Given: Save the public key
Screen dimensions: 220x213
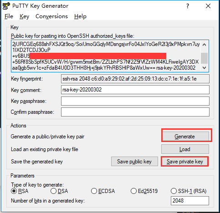Looking at the screenshot, I should 134,162.
